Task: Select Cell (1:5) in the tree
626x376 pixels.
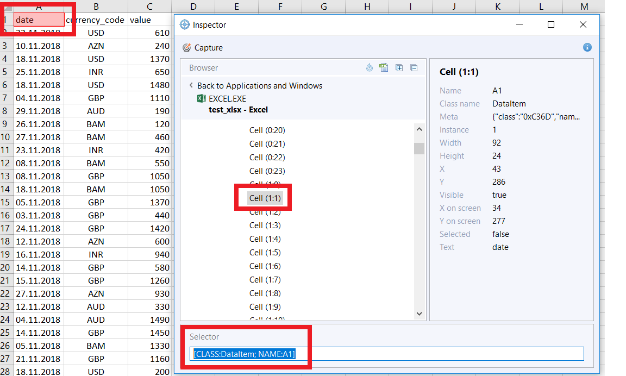Action: 265,252
